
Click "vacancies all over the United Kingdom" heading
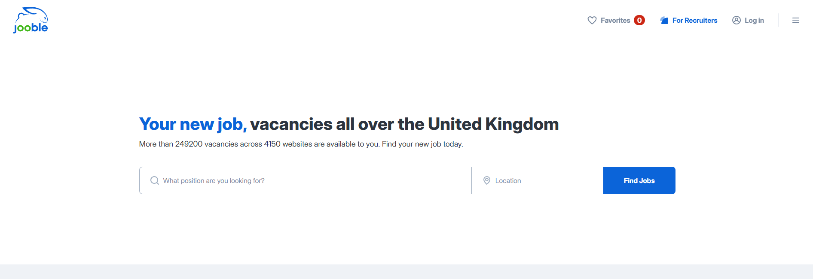(404, 124)
